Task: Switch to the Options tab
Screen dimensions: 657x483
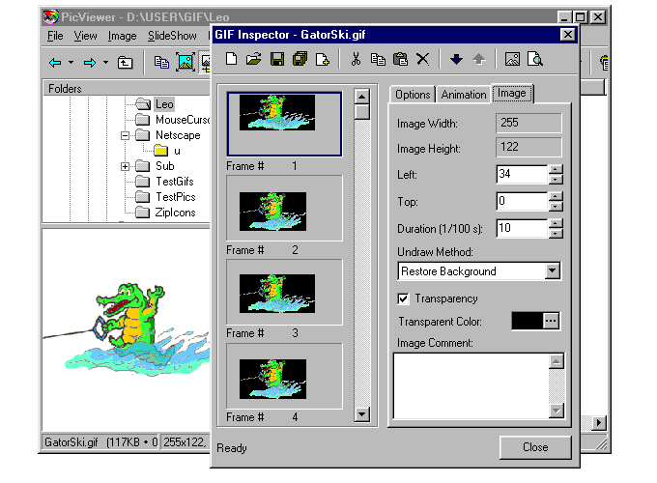Action: 413,95
